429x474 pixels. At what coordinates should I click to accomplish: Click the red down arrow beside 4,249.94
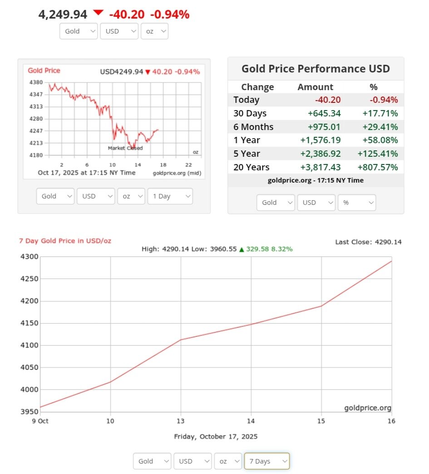pyautogui.click(x=99, y=13)
